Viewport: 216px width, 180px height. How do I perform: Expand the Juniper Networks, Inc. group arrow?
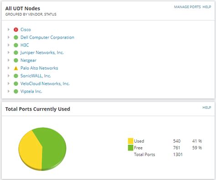pos(9,52)
